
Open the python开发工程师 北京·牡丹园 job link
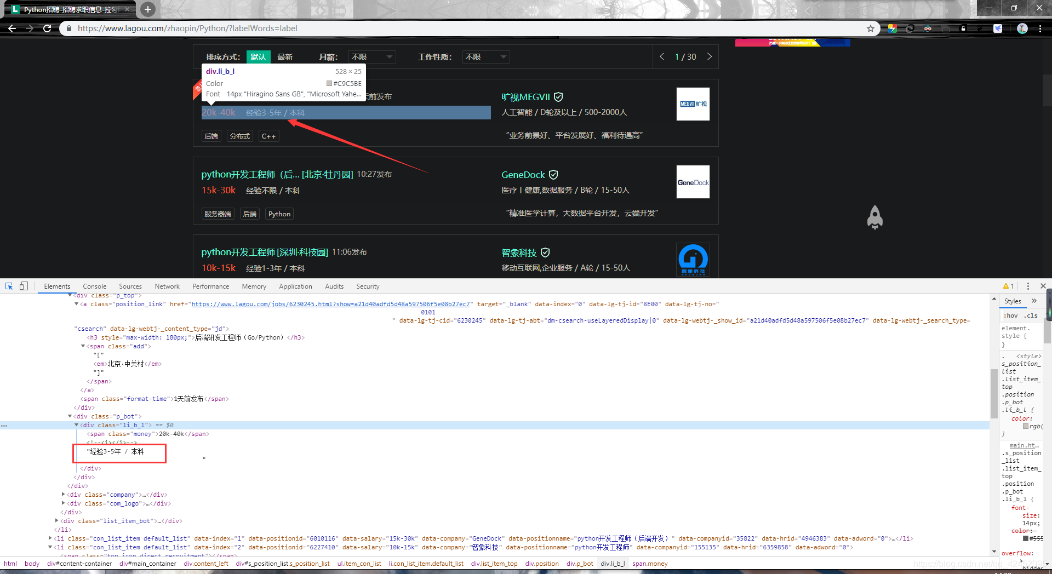pyautogui.click(x=277, y=174)
